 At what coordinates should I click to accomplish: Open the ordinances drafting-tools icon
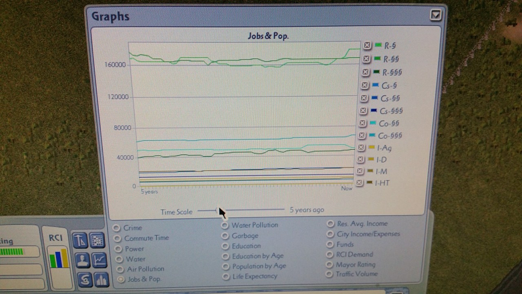(80, 240)
